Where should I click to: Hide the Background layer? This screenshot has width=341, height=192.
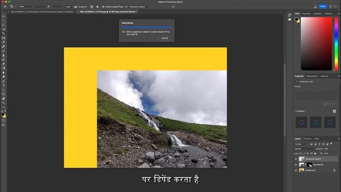(x=296, y=170)
